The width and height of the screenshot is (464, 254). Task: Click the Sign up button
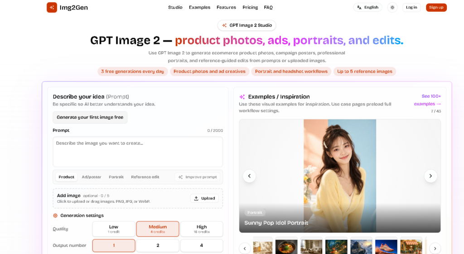click(436, 7)
